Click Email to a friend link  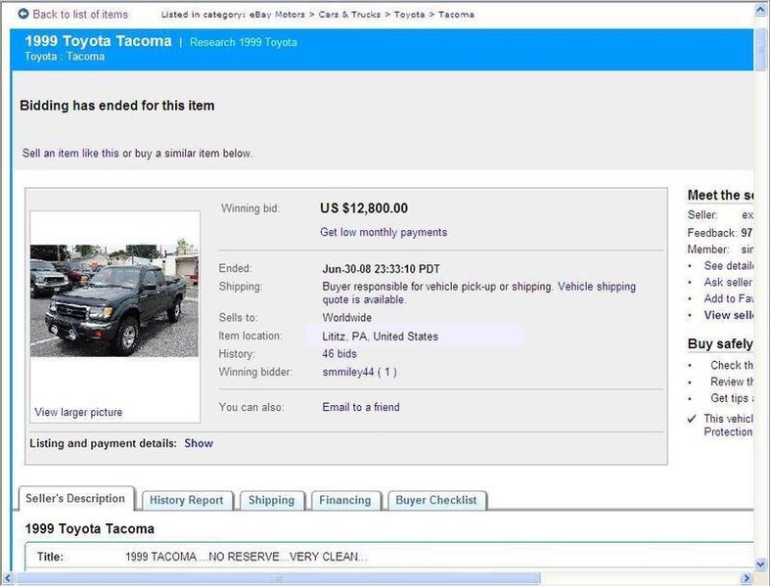click(x=361, y=407)
